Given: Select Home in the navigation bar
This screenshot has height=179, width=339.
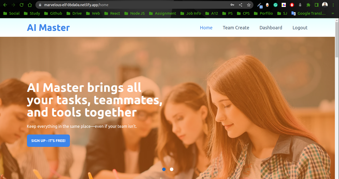Looking at the screenshot, I should pyautogui.click(x=206, y=28).
